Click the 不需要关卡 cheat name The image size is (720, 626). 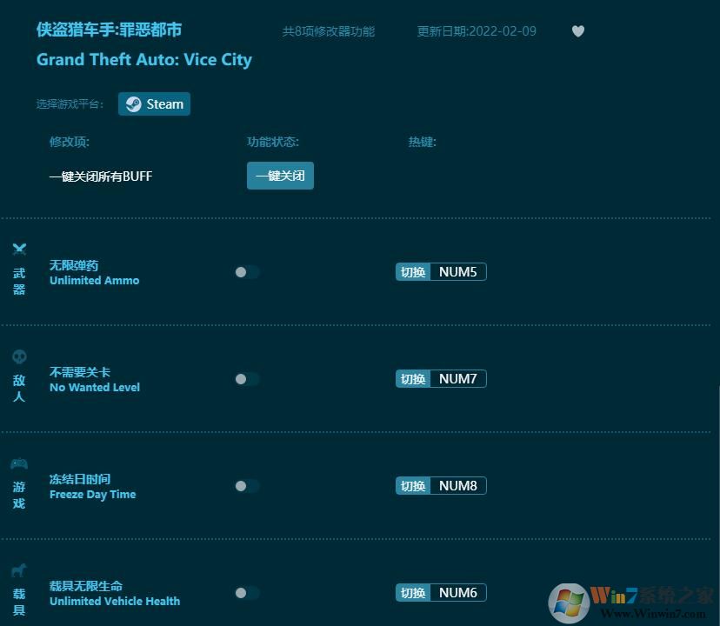point(80,372)
